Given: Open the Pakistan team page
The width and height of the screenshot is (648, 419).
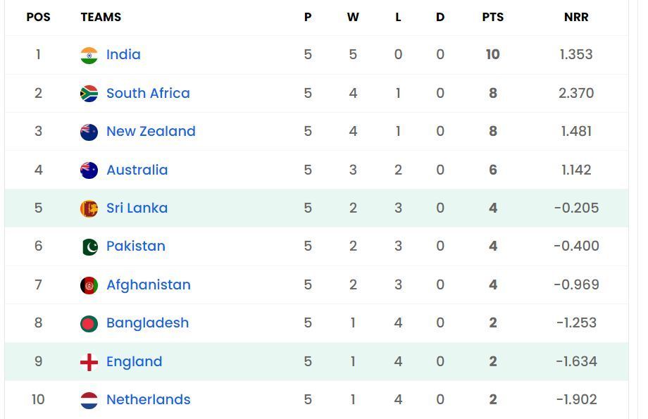Looking at the screenshot, I should [x=136, y=246].
